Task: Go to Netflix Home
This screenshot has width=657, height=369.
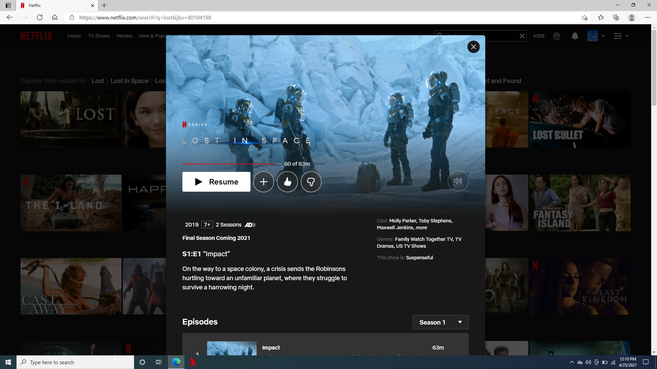Action: [74, 36]
